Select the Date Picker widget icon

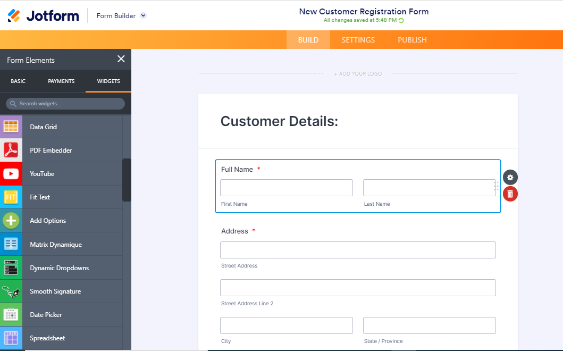pos(11,315)
